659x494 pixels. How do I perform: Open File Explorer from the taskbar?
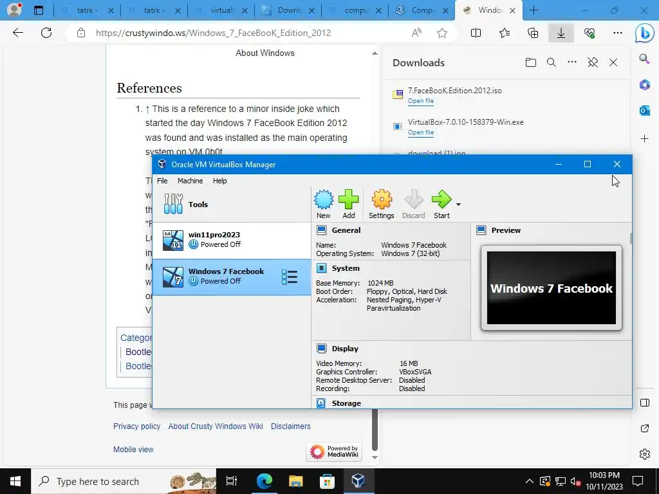coord(295,481)
